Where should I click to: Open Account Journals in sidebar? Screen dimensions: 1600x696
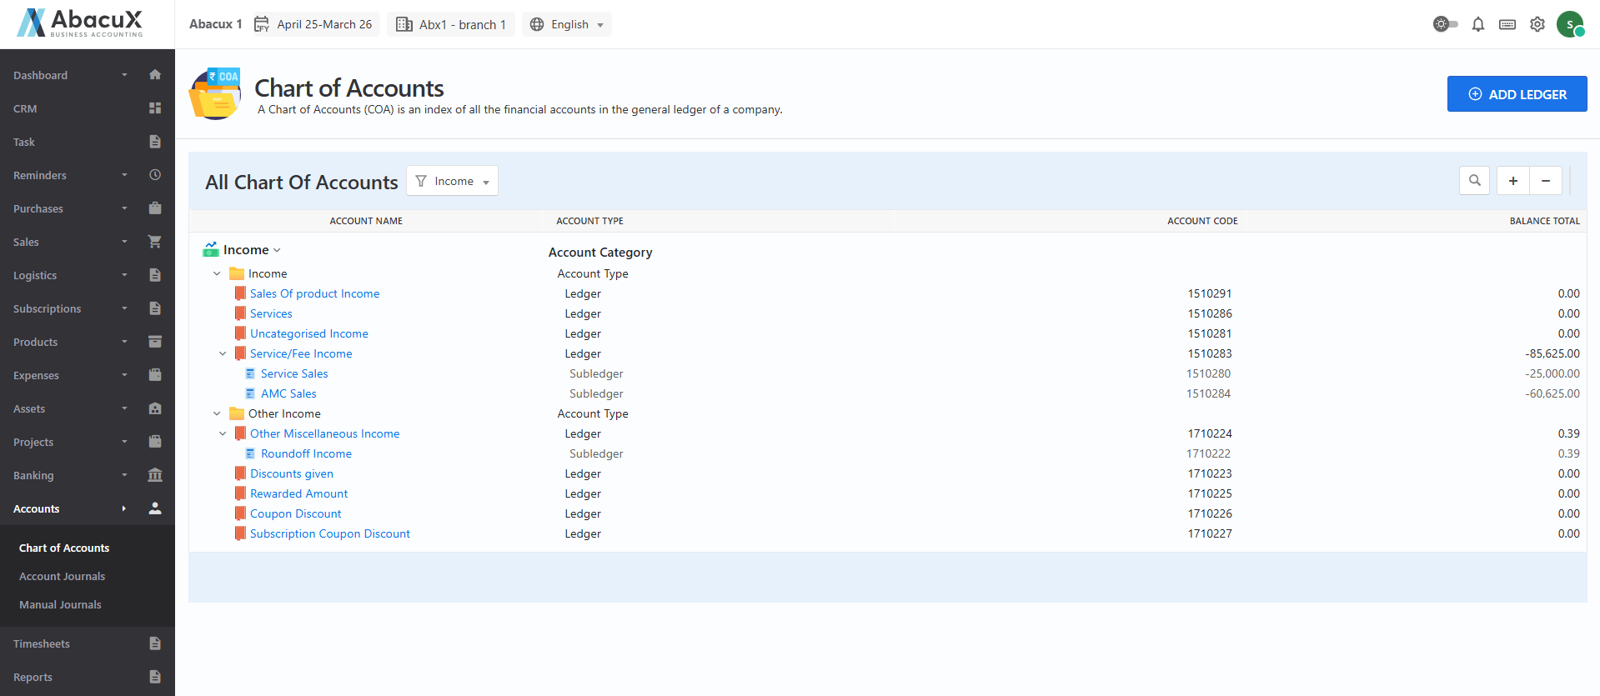(x=63, y=576)
